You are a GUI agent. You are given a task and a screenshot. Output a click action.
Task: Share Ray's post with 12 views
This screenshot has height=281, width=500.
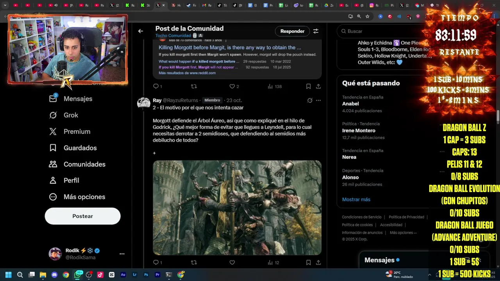tap(318, 263)
